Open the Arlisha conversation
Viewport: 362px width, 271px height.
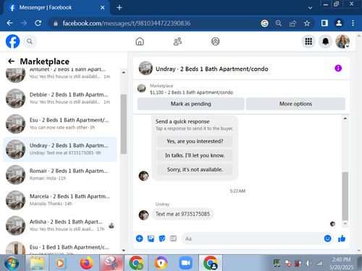(x=60, y=225)
